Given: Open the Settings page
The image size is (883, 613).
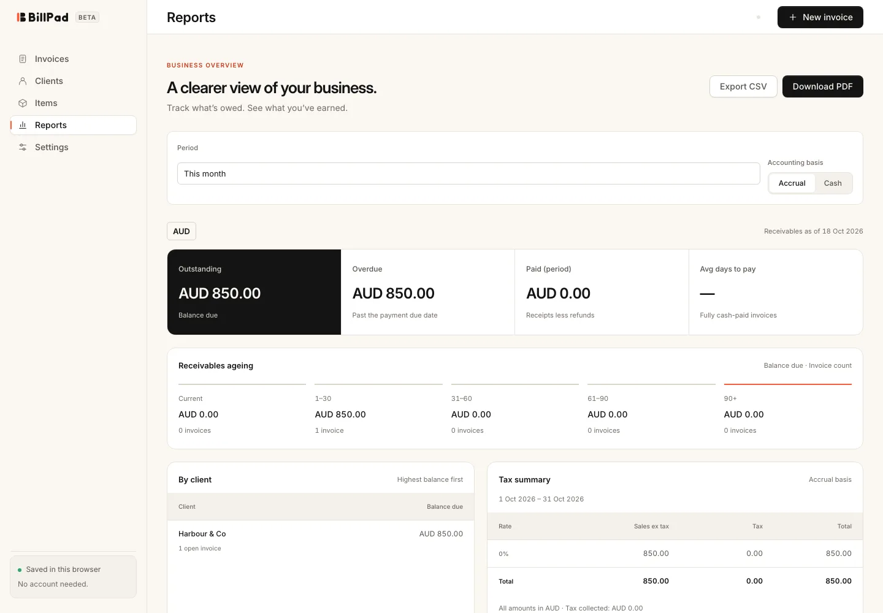Looking at the screenshot, I should [74, 147].
